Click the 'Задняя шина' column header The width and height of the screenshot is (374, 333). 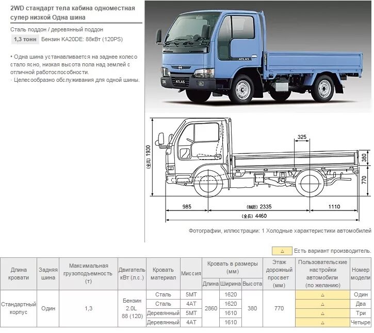(x=48, y=274)
